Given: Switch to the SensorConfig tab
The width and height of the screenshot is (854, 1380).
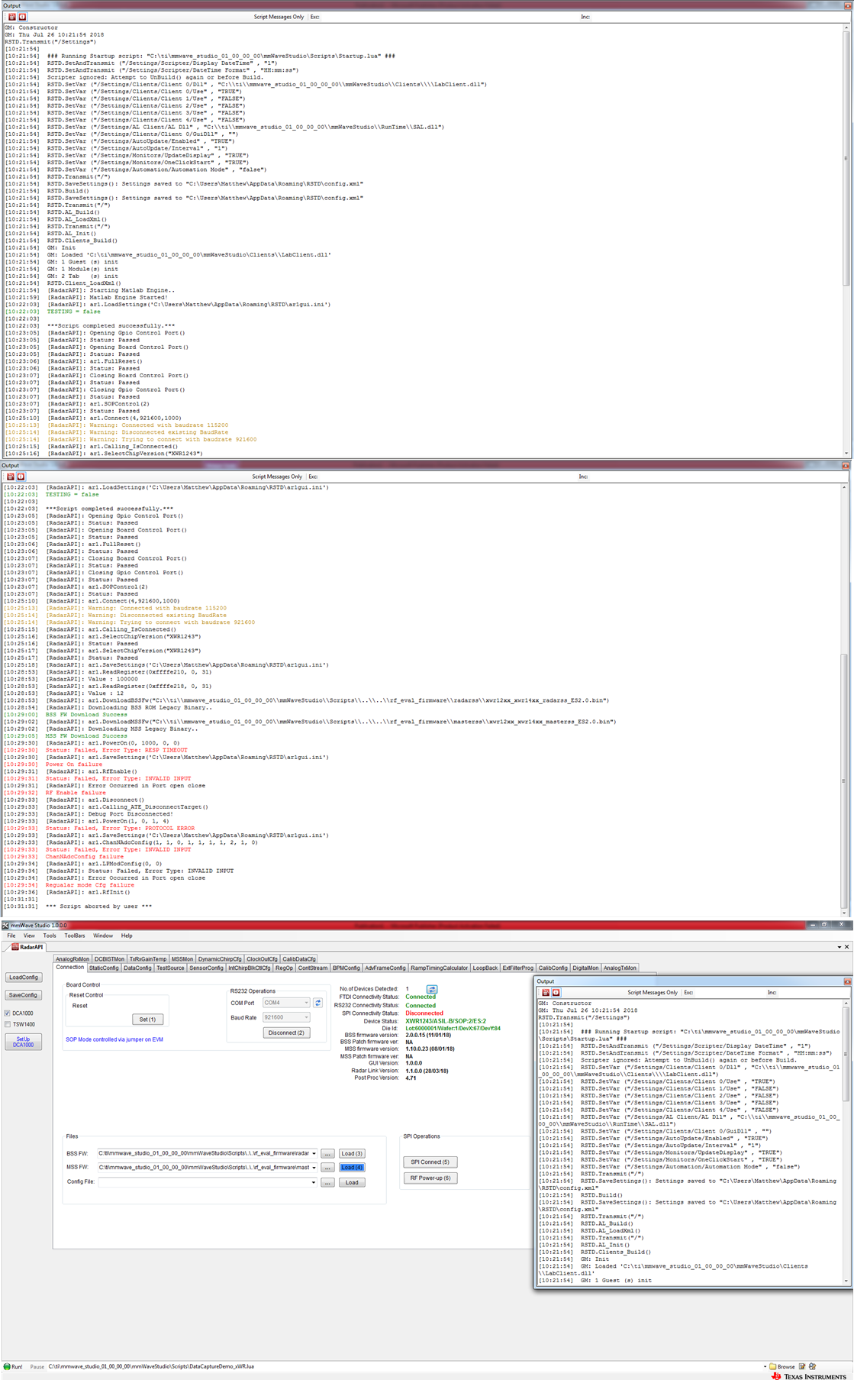Looking at the screenshot, I should pyautogui.click(x=206, y=968).
